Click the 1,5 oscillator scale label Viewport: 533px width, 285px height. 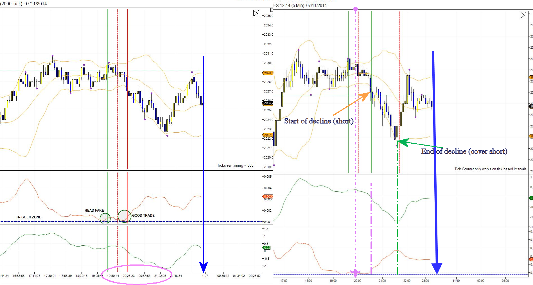pyautogui.click(x=266, y=229)
